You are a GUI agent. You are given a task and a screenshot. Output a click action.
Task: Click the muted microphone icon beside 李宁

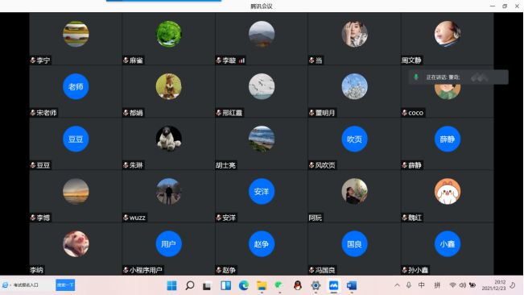pos(33,60)
